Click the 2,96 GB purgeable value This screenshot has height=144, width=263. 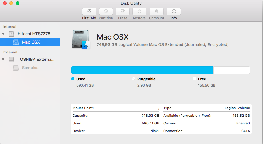point(144,85)
